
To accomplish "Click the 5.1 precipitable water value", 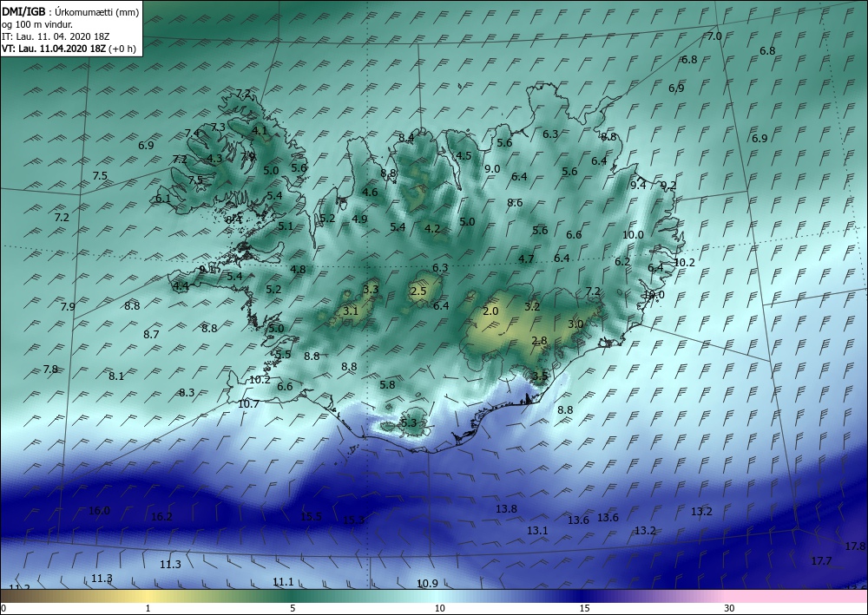I will coord(286,226).
